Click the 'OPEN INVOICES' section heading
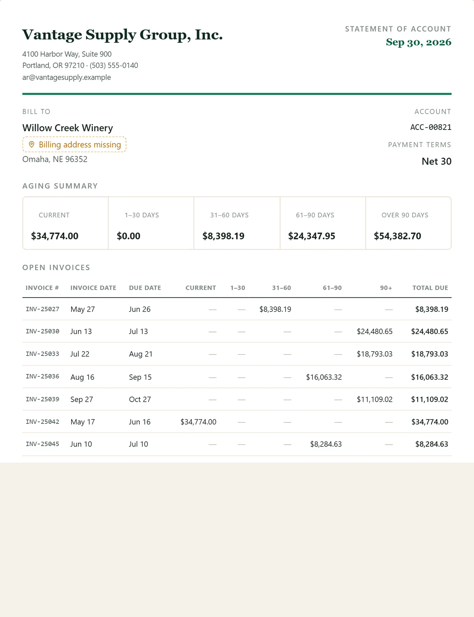This screenshot has height=617, width=474. point(56,267)
